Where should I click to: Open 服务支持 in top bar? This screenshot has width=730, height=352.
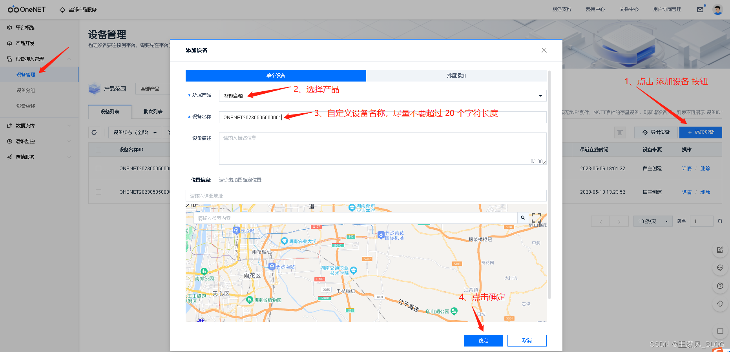[x=562, y=9]
